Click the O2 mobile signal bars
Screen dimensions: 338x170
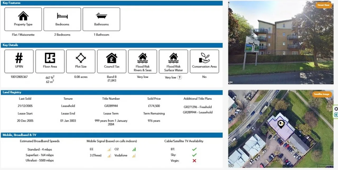coord(134,149)
